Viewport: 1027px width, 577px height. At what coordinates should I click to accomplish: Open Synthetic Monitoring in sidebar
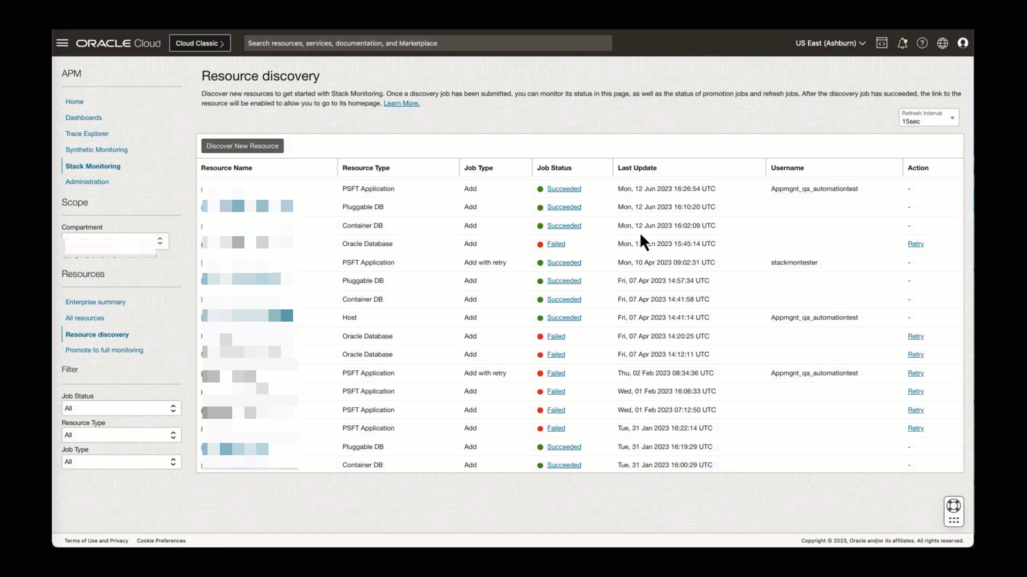tap(96, 150)
